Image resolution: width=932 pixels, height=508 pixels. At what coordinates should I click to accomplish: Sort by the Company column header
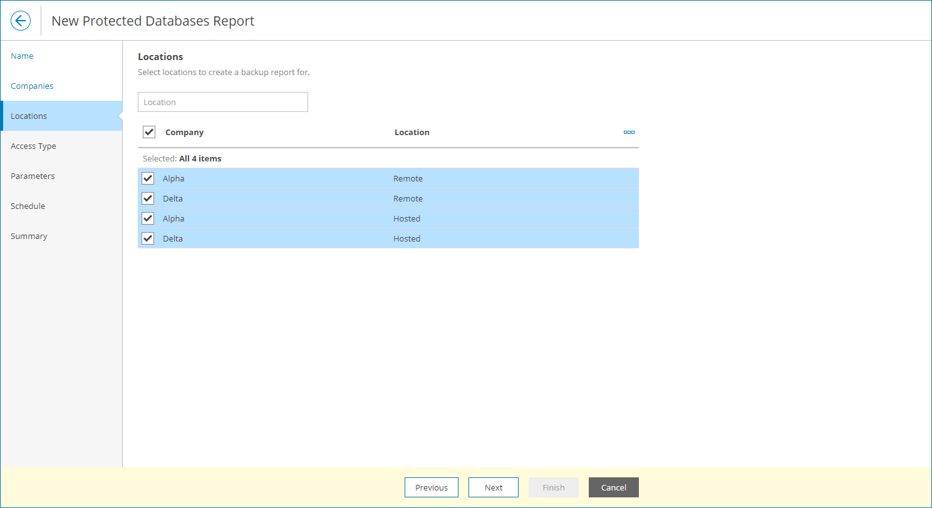pos(184,132)
